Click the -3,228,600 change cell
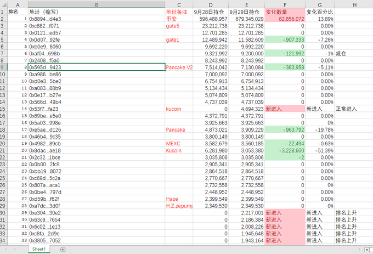This screenshot has width=373, height=254. 285,150
